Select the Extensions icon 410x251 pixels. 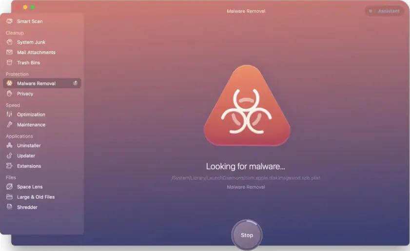point(9,166)
